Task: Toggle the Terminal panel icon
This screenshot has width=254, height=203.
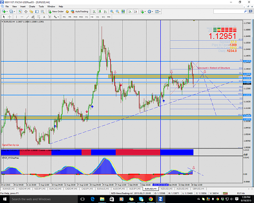Action: coord(37,11)
